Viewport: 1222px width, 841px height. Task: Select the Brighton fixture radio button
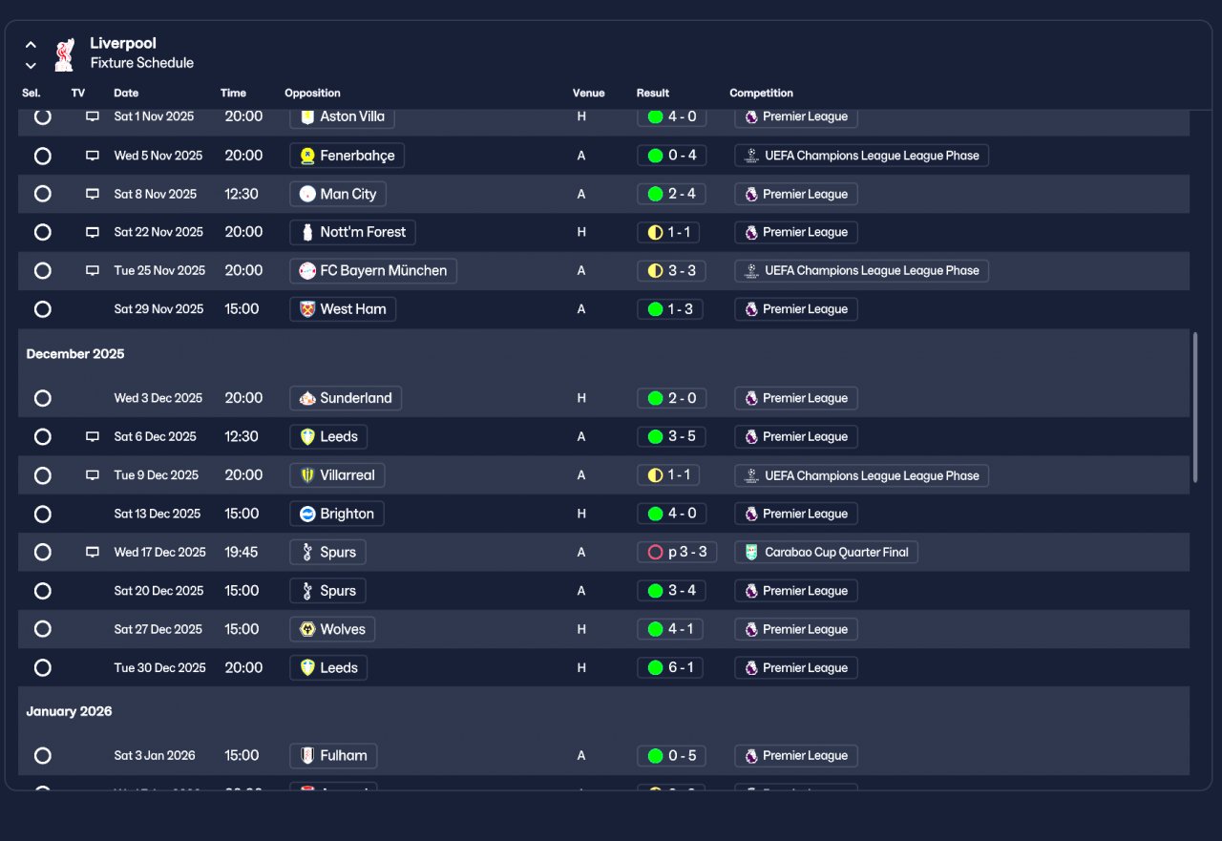pos(42,514)
